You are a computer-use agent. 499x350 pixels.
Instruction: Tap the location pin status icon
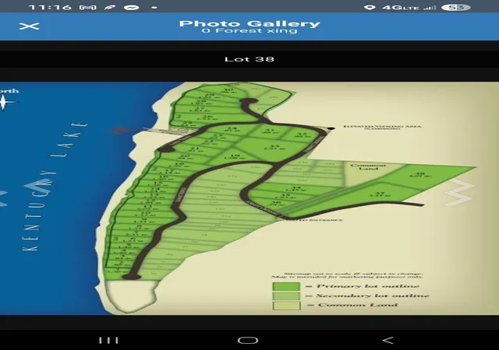[x=370, y=7]
